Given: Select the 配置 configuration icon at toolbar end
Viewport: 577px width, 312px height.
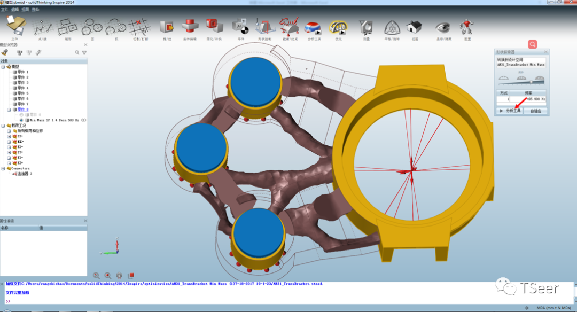Looking at the screenshot, I should [466, 27].
